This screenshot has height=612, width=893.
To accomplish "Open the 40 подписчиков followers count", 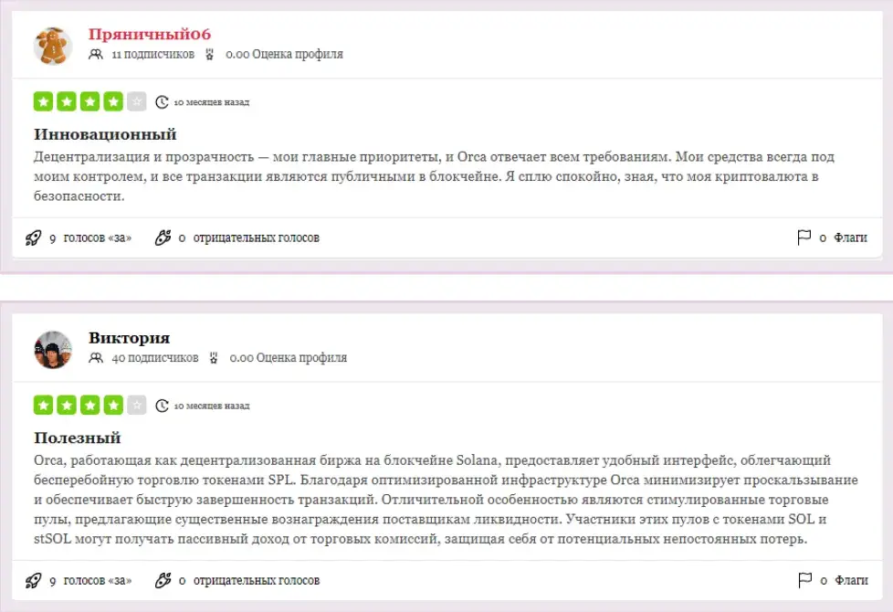I will [155, 358].
